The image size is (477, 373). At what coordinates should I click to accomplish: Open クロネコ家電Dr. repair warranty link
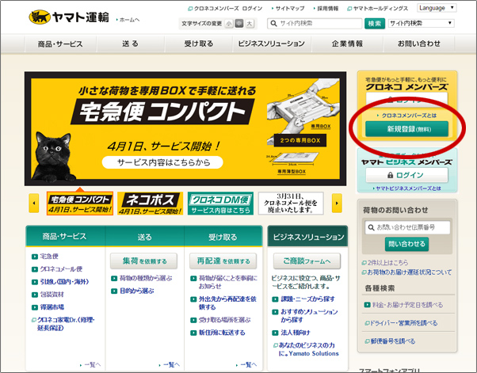63,324
